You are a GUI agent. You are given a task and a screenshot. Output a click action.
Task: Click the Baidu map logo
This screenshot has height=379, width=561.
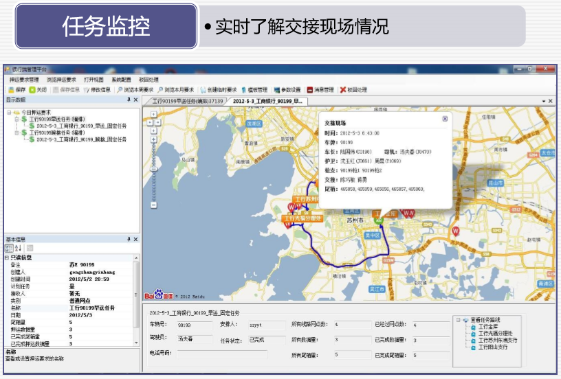point(159,295)
